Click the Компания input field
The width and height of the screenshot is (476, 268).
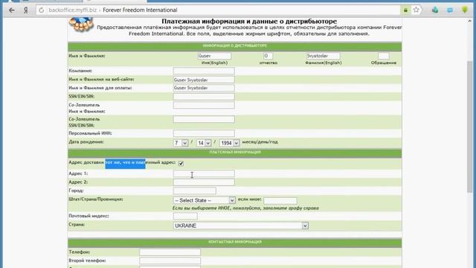(x=204, y=71)
